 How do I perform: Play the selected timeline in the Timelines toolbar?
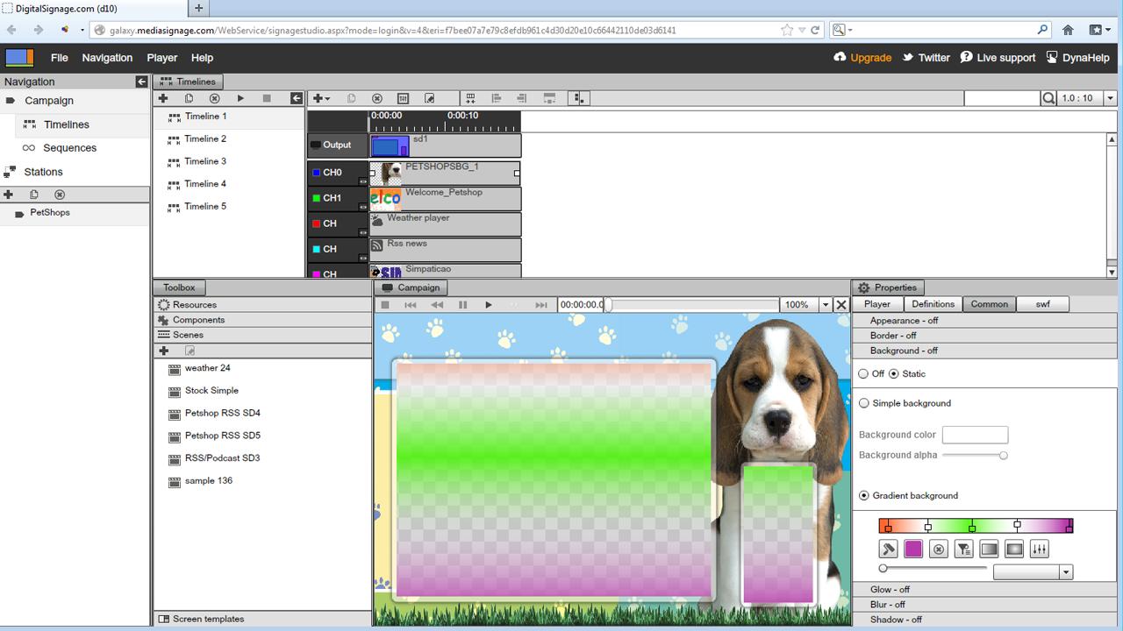(240, 98)
